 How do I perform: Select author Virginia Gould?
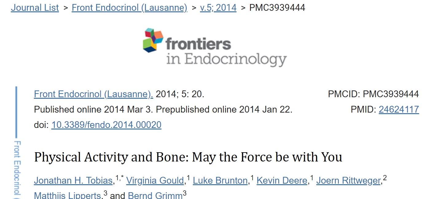155,181
